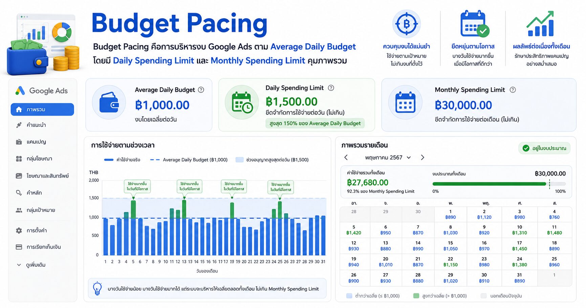Click the Google Ads logo
The height and width of the screenshot is (308, 586).
click(42, 91)
